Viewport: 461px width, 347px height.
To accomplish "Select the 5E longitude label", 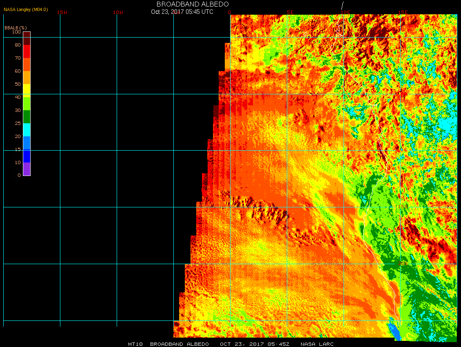I will pyautogui.click(x=290, y=12).
